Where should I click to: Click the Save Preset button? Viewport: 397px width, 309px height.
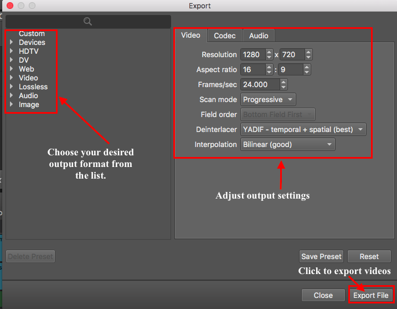321,256
